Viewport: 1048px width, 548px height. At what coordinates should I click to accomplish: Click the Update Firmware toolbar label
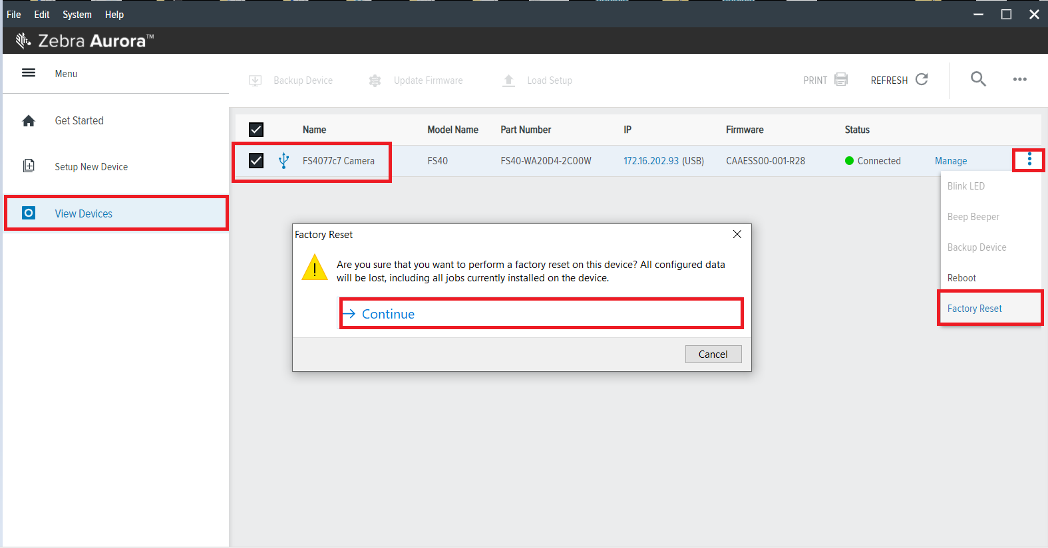coord(429,80)
